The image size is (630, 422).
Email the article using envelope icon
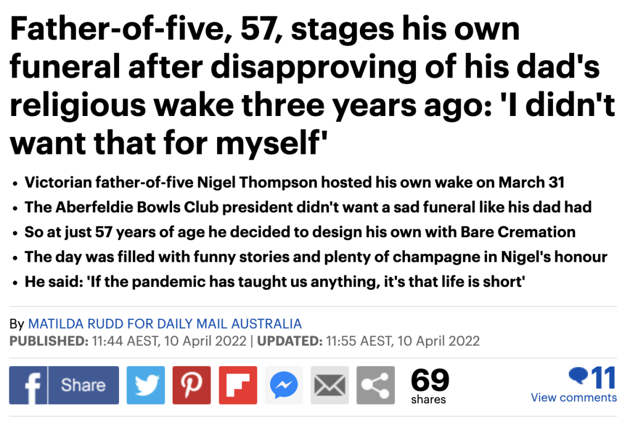point(330,385)
